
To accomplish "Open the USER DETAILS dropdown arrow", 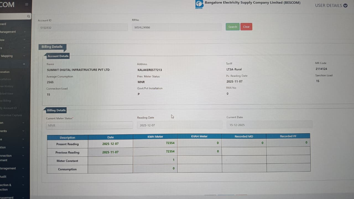I will [345, 6].
